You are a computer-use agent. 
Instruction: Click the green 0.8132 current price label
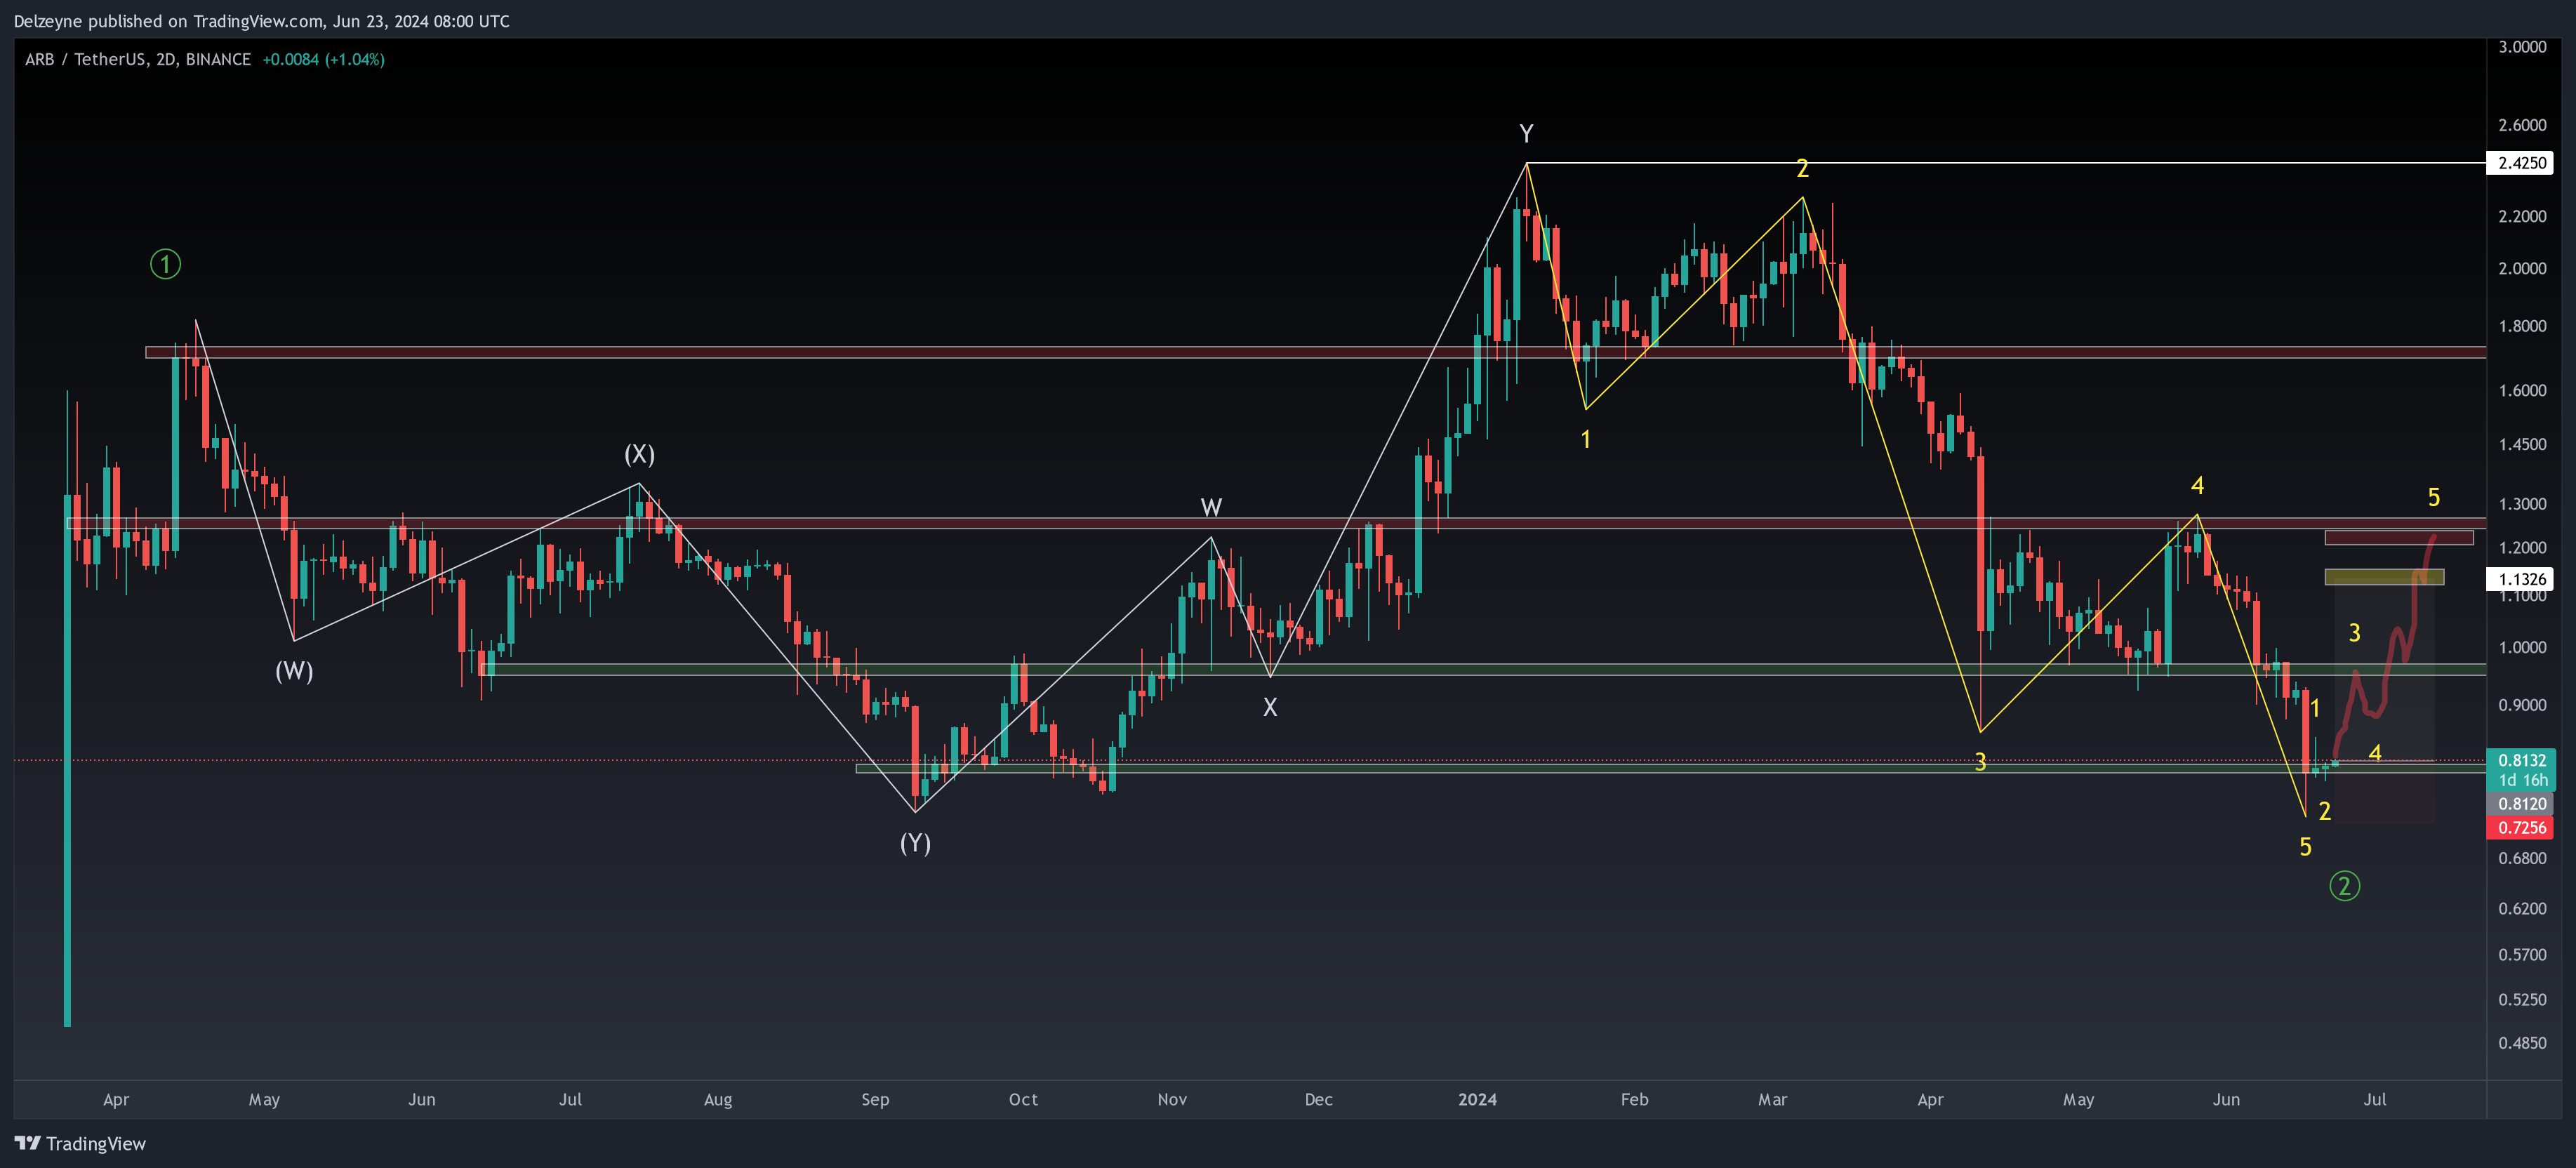[x=2520, y=760]
